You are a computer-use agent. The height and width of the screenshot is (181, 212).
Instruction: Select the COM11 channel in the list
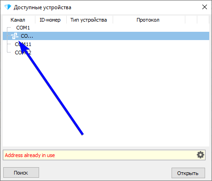(x=23, y=44)
